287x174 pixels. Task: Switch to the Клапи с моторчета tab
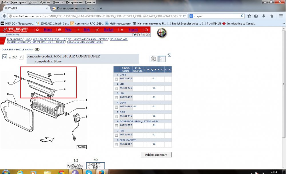pos(71,8)
